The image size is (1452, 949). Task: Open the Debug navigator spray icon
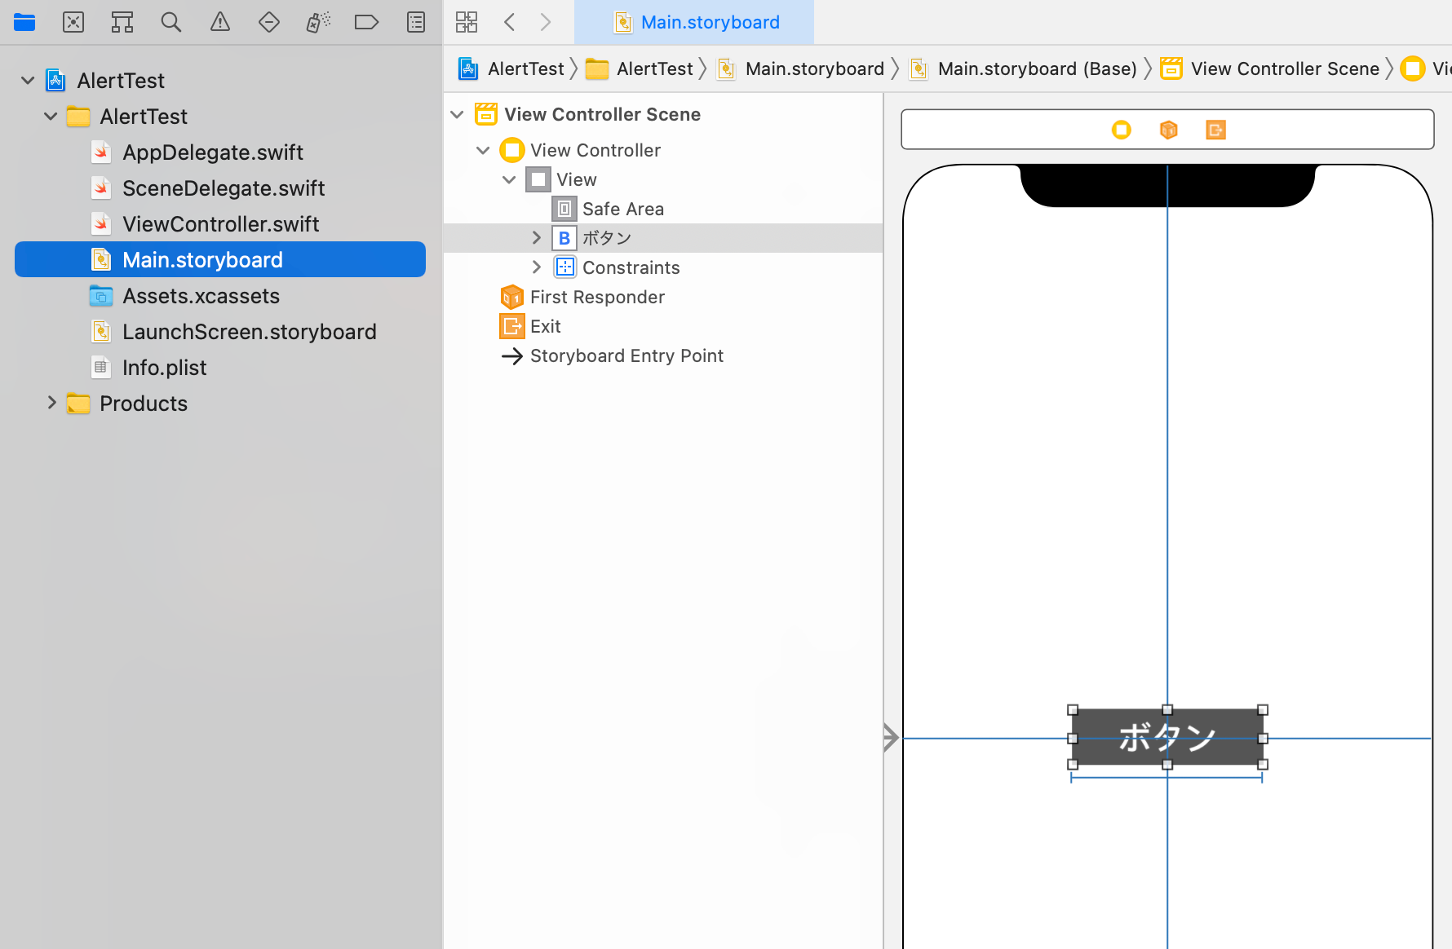pyautogui.click(x=318, y=22)
